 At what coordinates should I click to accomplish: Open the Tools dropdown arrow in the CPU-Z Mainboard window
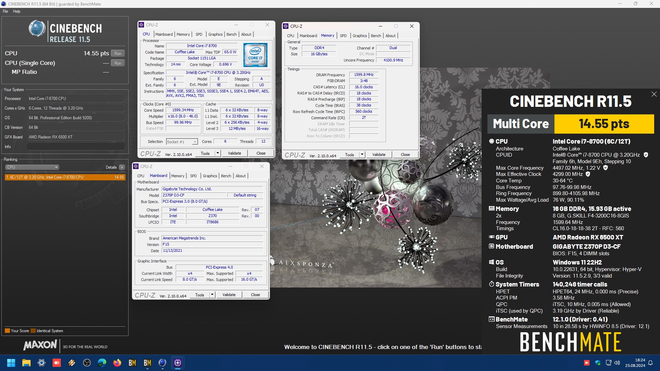point(212,295)
